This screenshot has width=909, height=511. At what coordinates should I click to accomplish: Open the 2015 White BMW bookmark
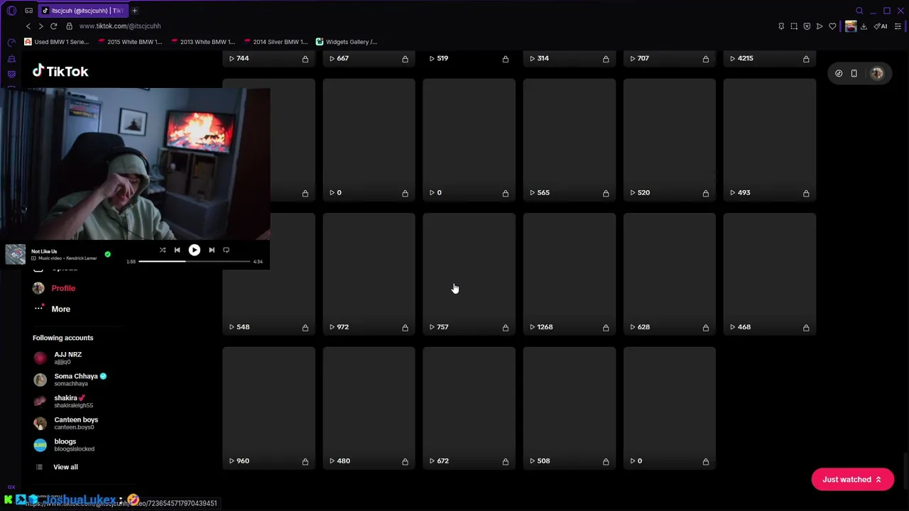tap(130, 42)
